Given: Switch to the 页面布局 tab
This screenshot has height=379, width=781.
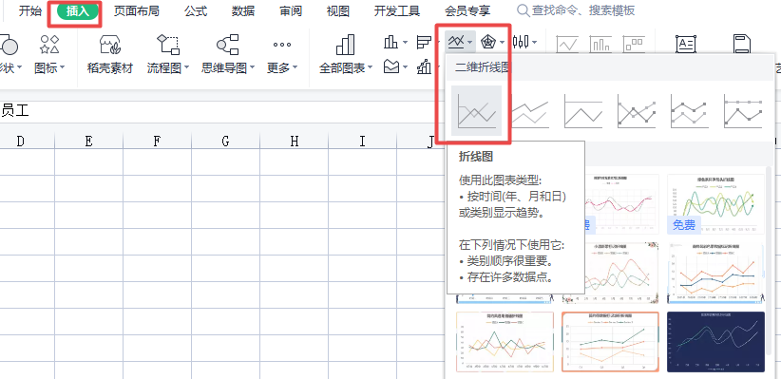Looking at the screenshot, I should coord(136,11).
